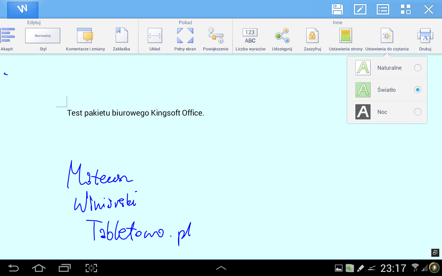The image size is (442, 276).
Task: Click the Światło green A preview icon
Action: click(x=363, y=90)
